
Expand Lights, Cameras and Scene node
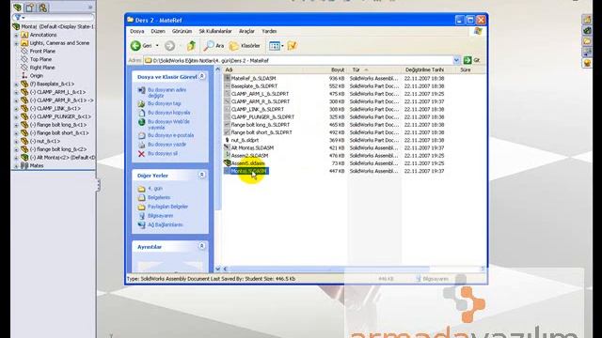16,43
